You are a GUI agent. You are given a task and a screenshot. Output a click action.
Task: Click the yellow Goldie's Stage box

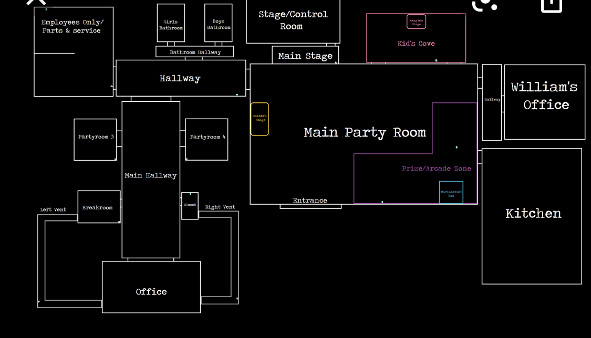(x=260, y=119)
